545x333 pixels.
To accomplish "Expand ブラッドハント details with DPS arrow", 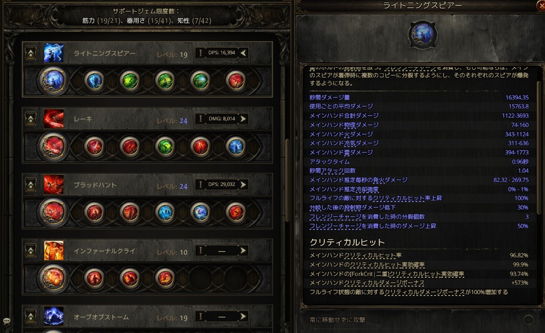I will (x=243, y=185).
